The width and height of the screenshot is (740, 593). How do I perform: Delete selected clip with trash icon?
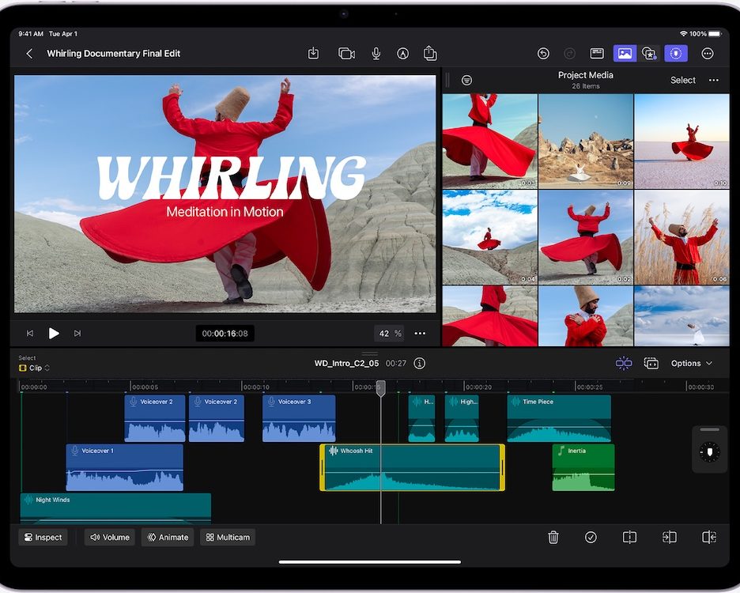pos(553,537)
